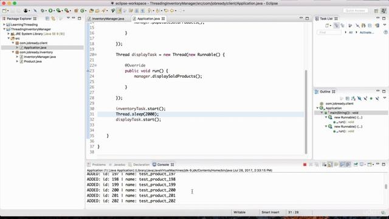Viewport: 389px width, 219px height.
Task: Click the Smart Insert status bar entry
Action: [x=270, y=212]
